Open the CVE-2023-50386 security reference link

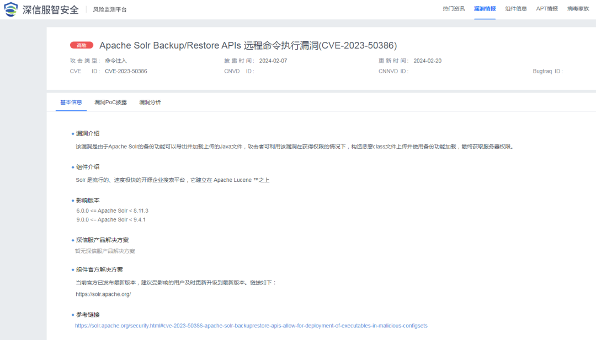[251, 326]
